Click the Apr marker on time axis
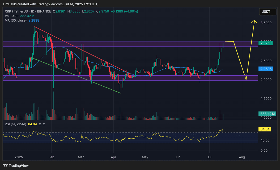280x170 pixels. click(113, 157)
